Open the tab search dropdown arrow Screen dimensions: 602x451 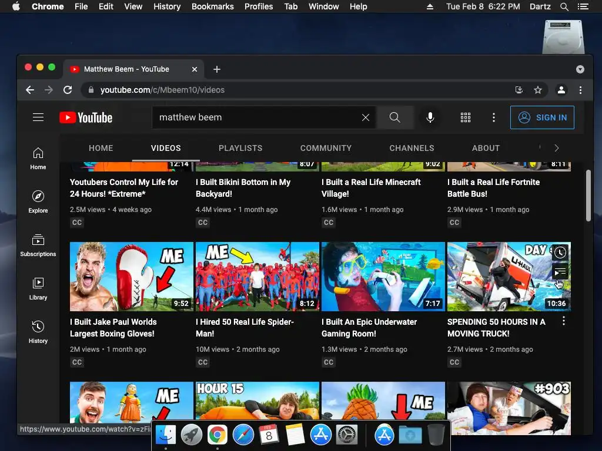click(x=580, y=69)
